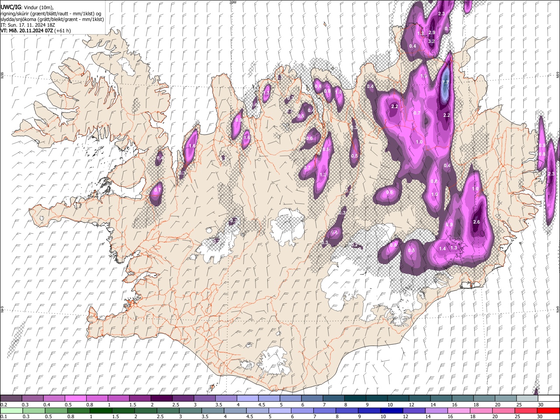Click the bright red 30 rain legend swatch
The height and width of the screenshot is (420, 560).
(548, 411)
